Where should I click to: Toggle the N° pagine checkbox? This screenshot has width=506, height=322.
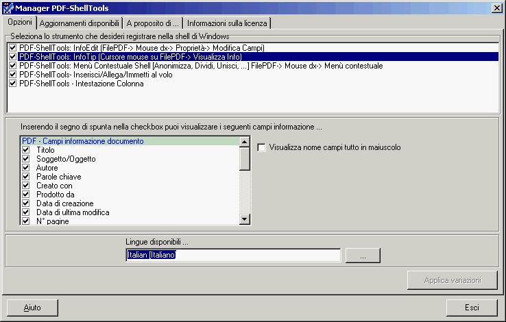(26, 221)
